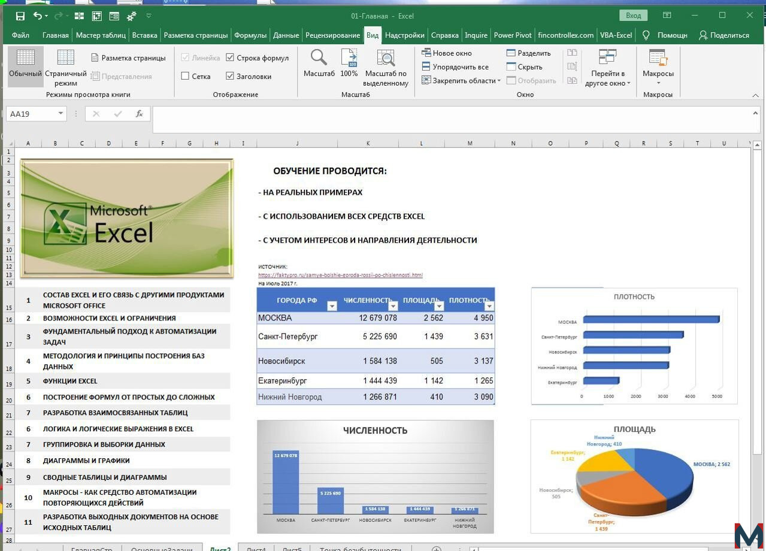Screen dimensions: 766x551
Task: Click the synchronous scrolling icon
Action: tap(572, 67)
